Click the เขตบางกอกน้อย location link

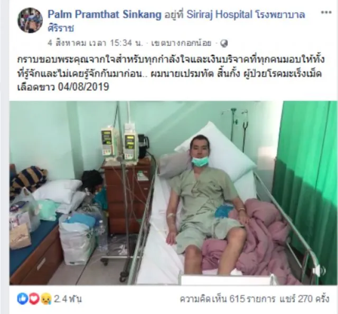coord(181,43)
